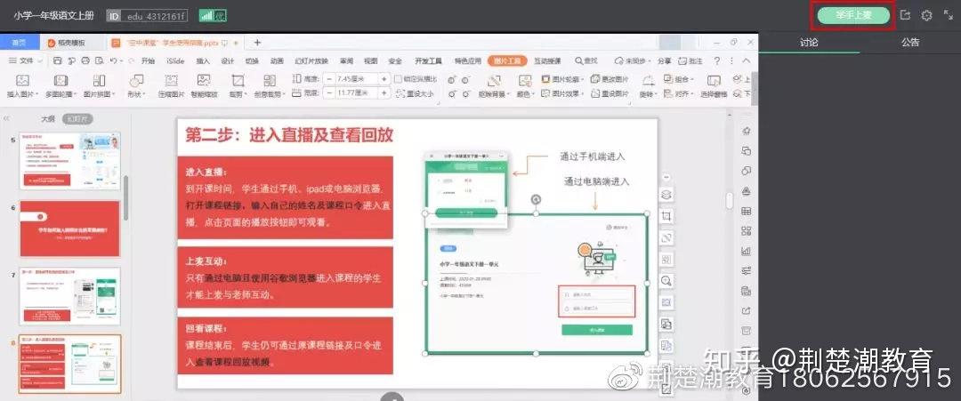Image resolution: width=961 pixels, height=401 pixels.
Task: Select the 图片工具 picture tools tab
Action: click(507, 60)
